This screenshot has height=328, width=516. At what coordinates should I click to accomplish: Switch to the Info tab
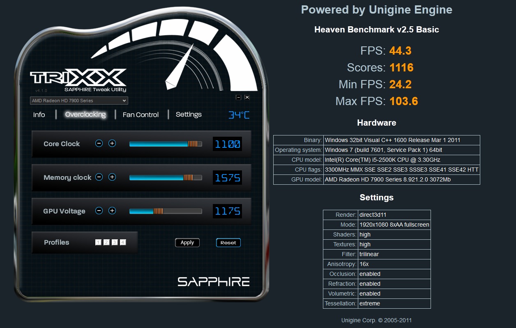tap(39, 115)
